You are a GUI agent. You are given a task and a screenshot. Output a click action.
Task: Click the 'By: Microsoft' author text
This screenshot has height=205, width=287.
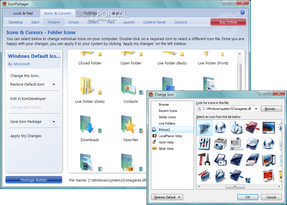point(19,64)
